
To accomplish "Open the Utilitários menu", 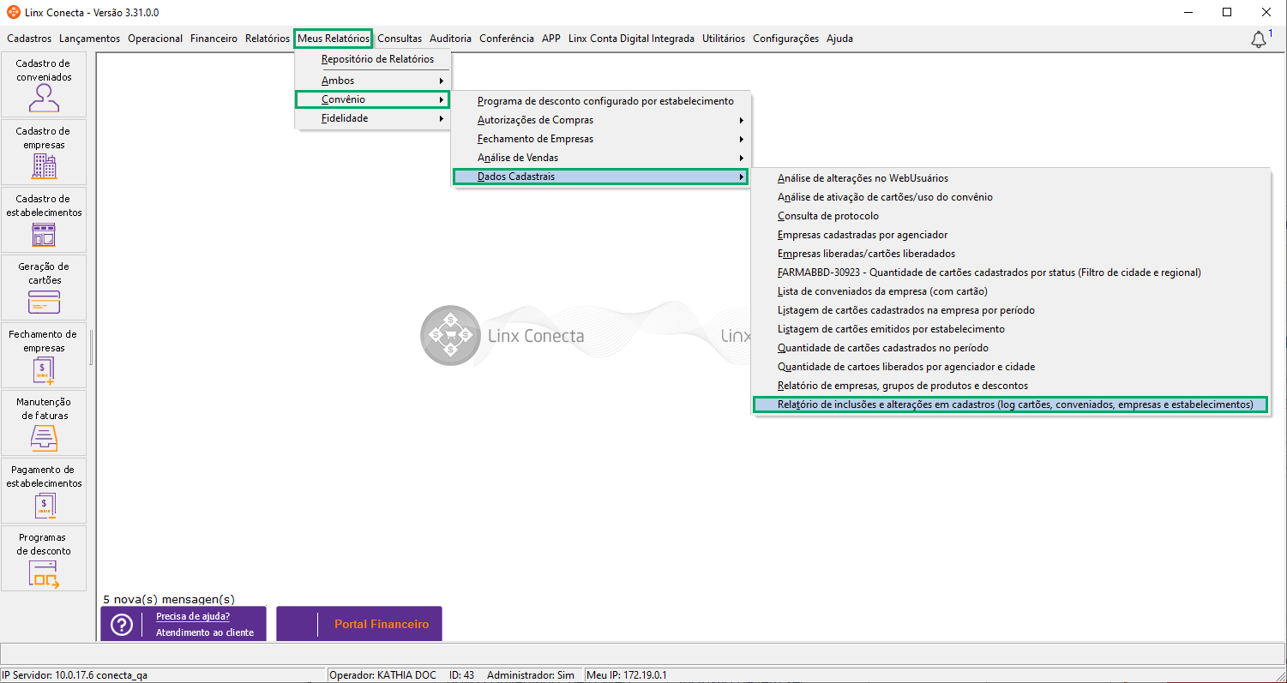I will 724,39.
